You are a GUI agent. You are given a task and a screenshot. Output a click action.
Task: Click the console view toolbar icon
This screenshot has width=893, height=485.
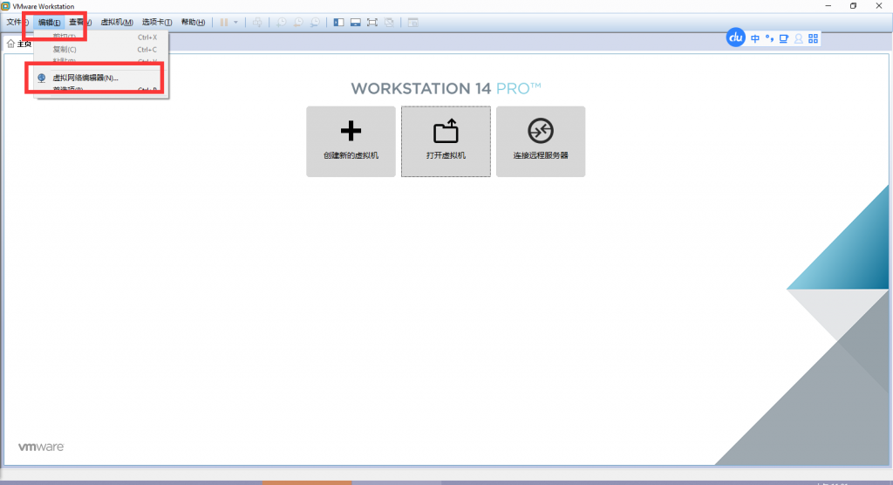[x=412, y=22]
